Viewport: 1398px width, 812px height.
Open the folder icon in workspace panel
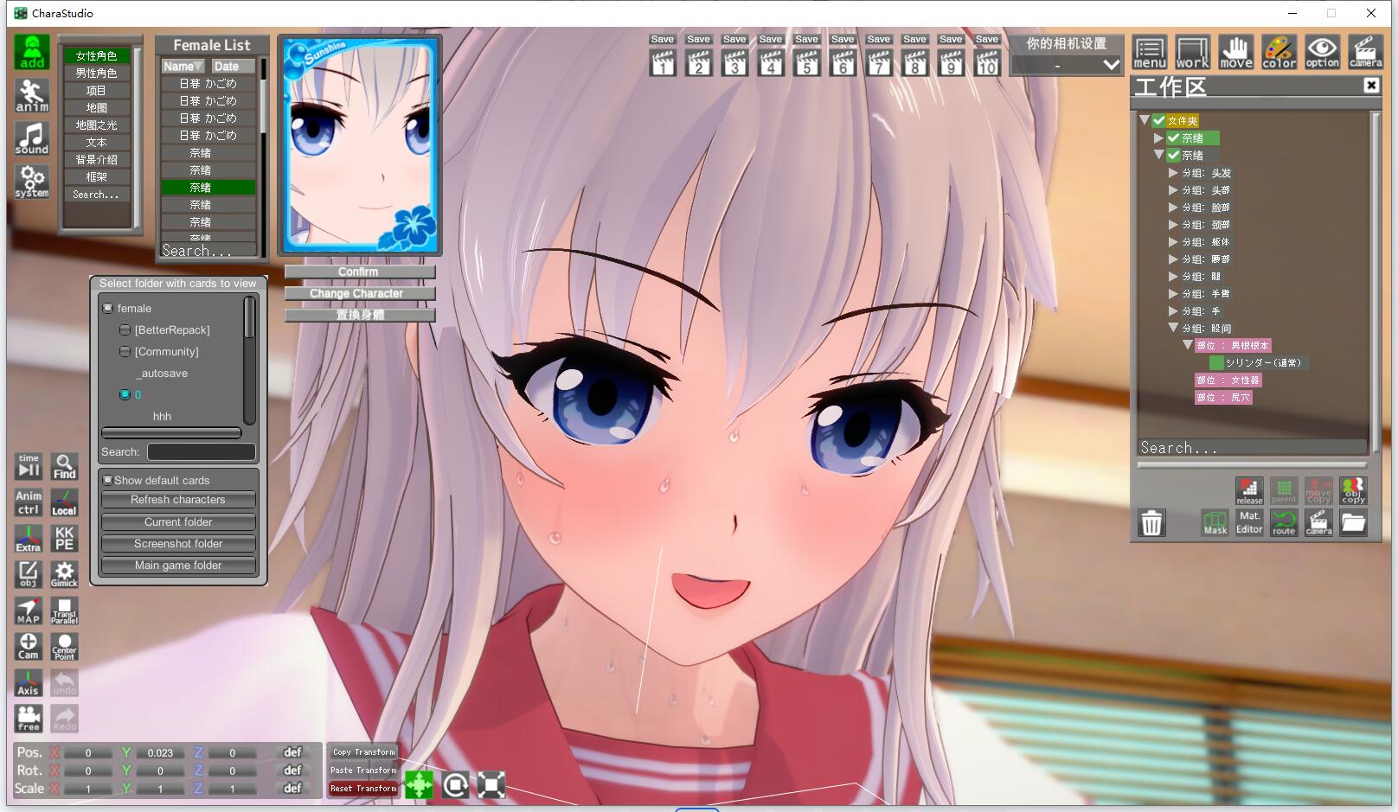pyautogui.click(x=1353, y=522)
